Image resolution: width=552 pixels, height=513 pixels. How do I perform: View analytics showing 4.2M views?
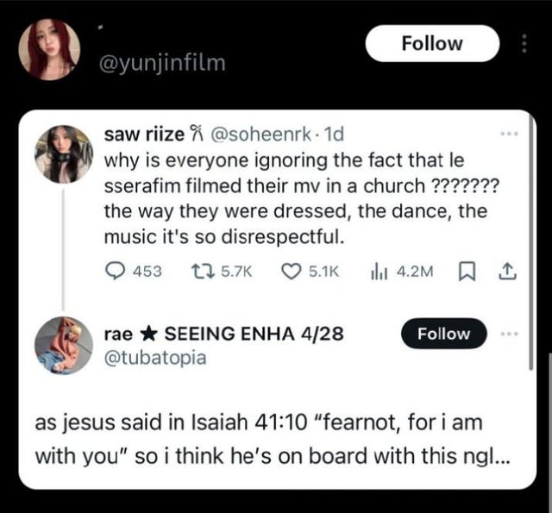(x=380, y=271)
